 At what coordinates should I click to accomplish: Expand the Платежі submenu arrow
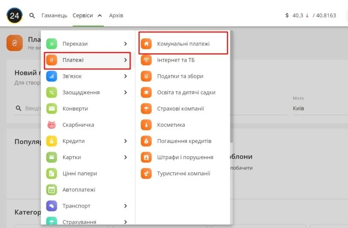click(x=125, y=60)
